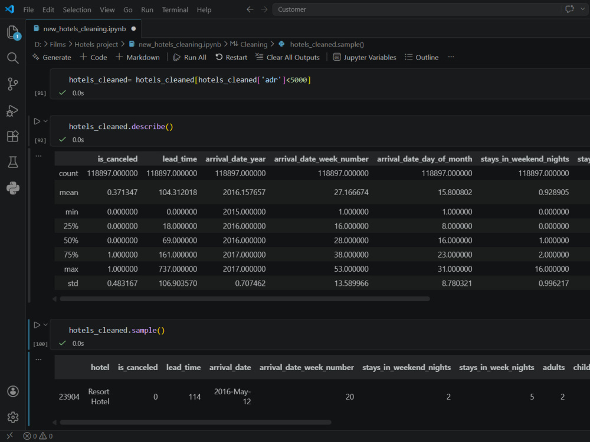590x442 pixels.
Task: Open the Python view in activity bar
Action: tap(13, 188)
